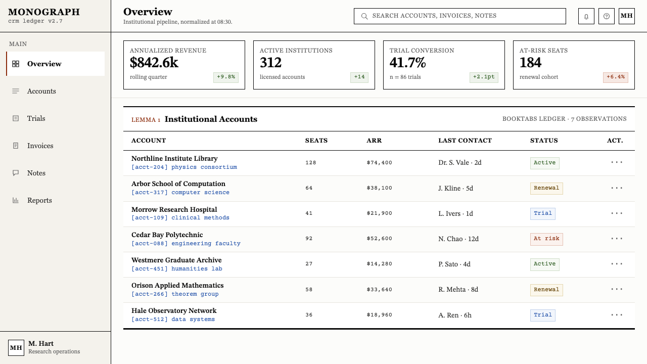This screenshot has width=647, height=364.
Task: Open notifications bell icon
Action: coord(586,16)
